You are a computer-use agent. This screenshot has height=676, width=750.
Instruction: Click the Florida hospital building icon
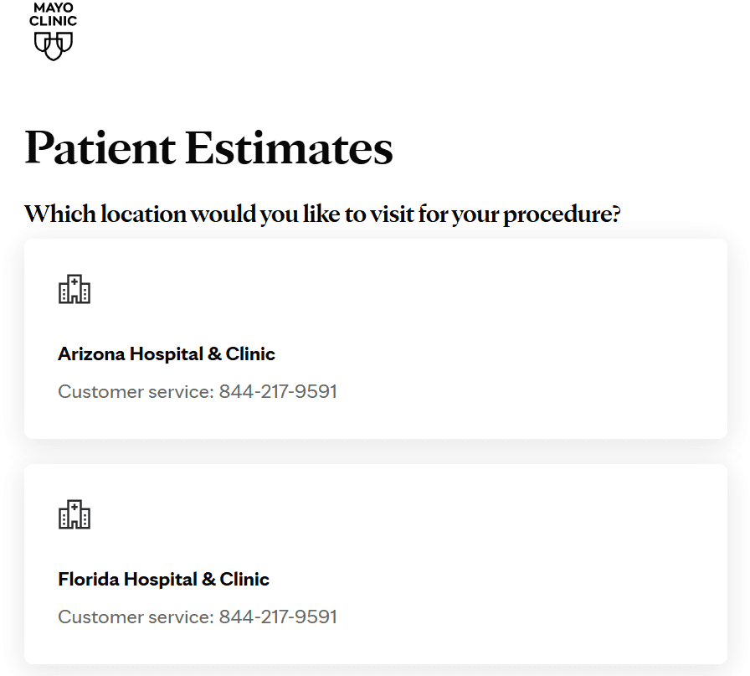[x=74, y=514]
